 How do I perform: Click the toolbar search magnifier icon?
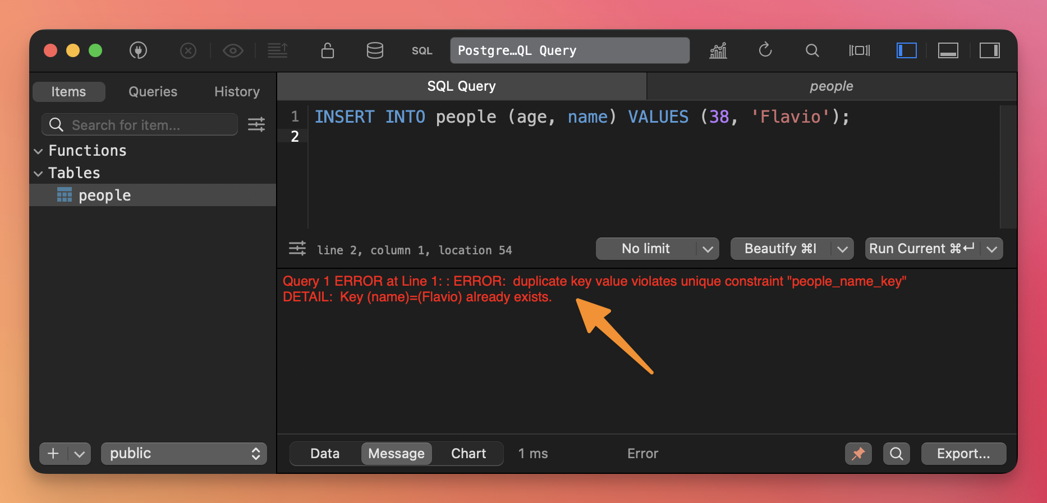tap(812, 50)
